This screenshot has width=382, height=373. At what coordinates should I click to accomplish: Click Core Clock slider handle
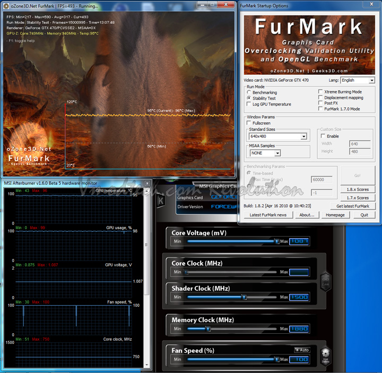click(x=186, y=272)
